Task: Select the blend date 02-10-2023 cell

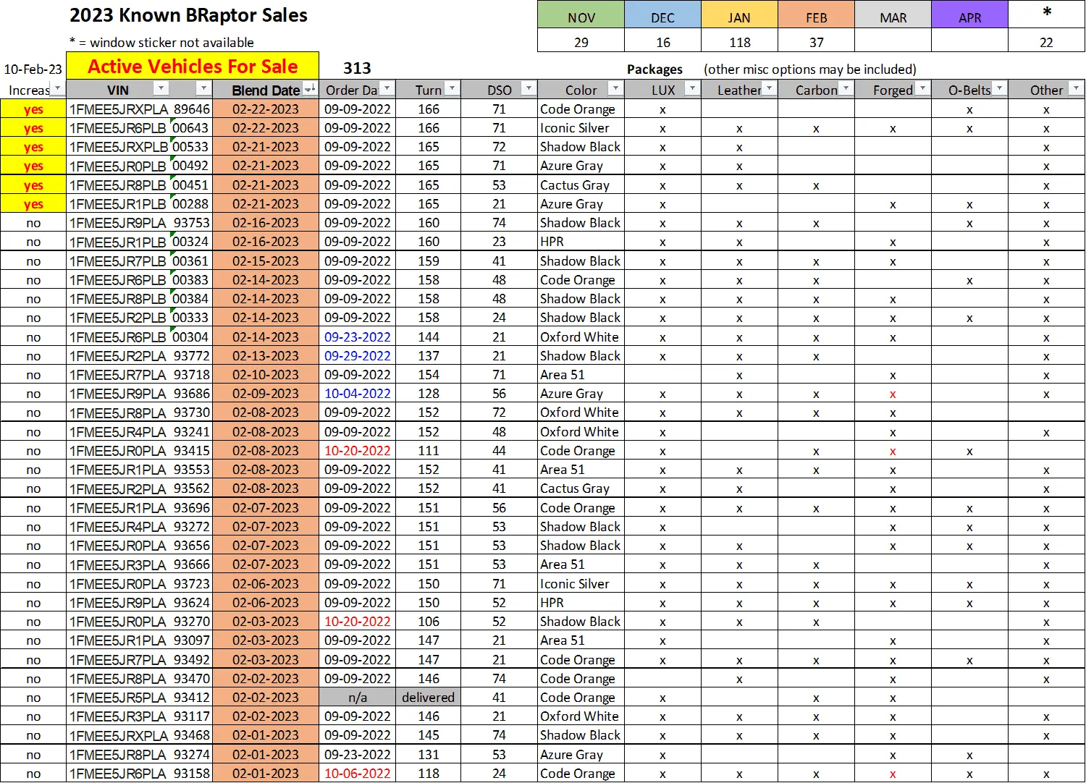Action: (265, 375)
